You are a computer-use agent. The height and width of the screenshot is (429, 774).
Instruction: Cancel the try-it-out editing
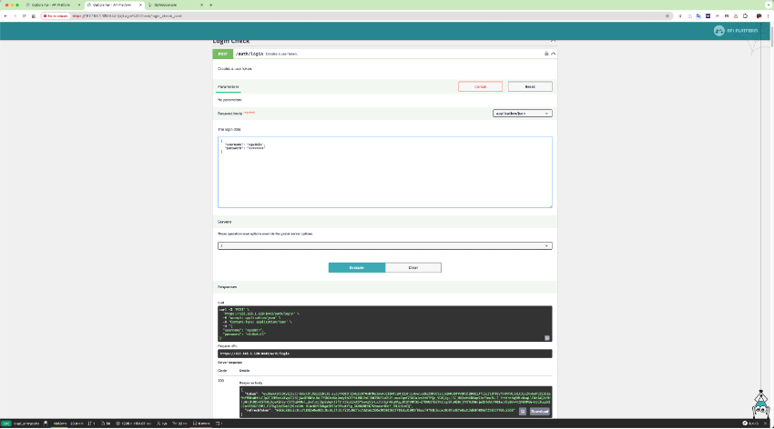pos(480,86)
